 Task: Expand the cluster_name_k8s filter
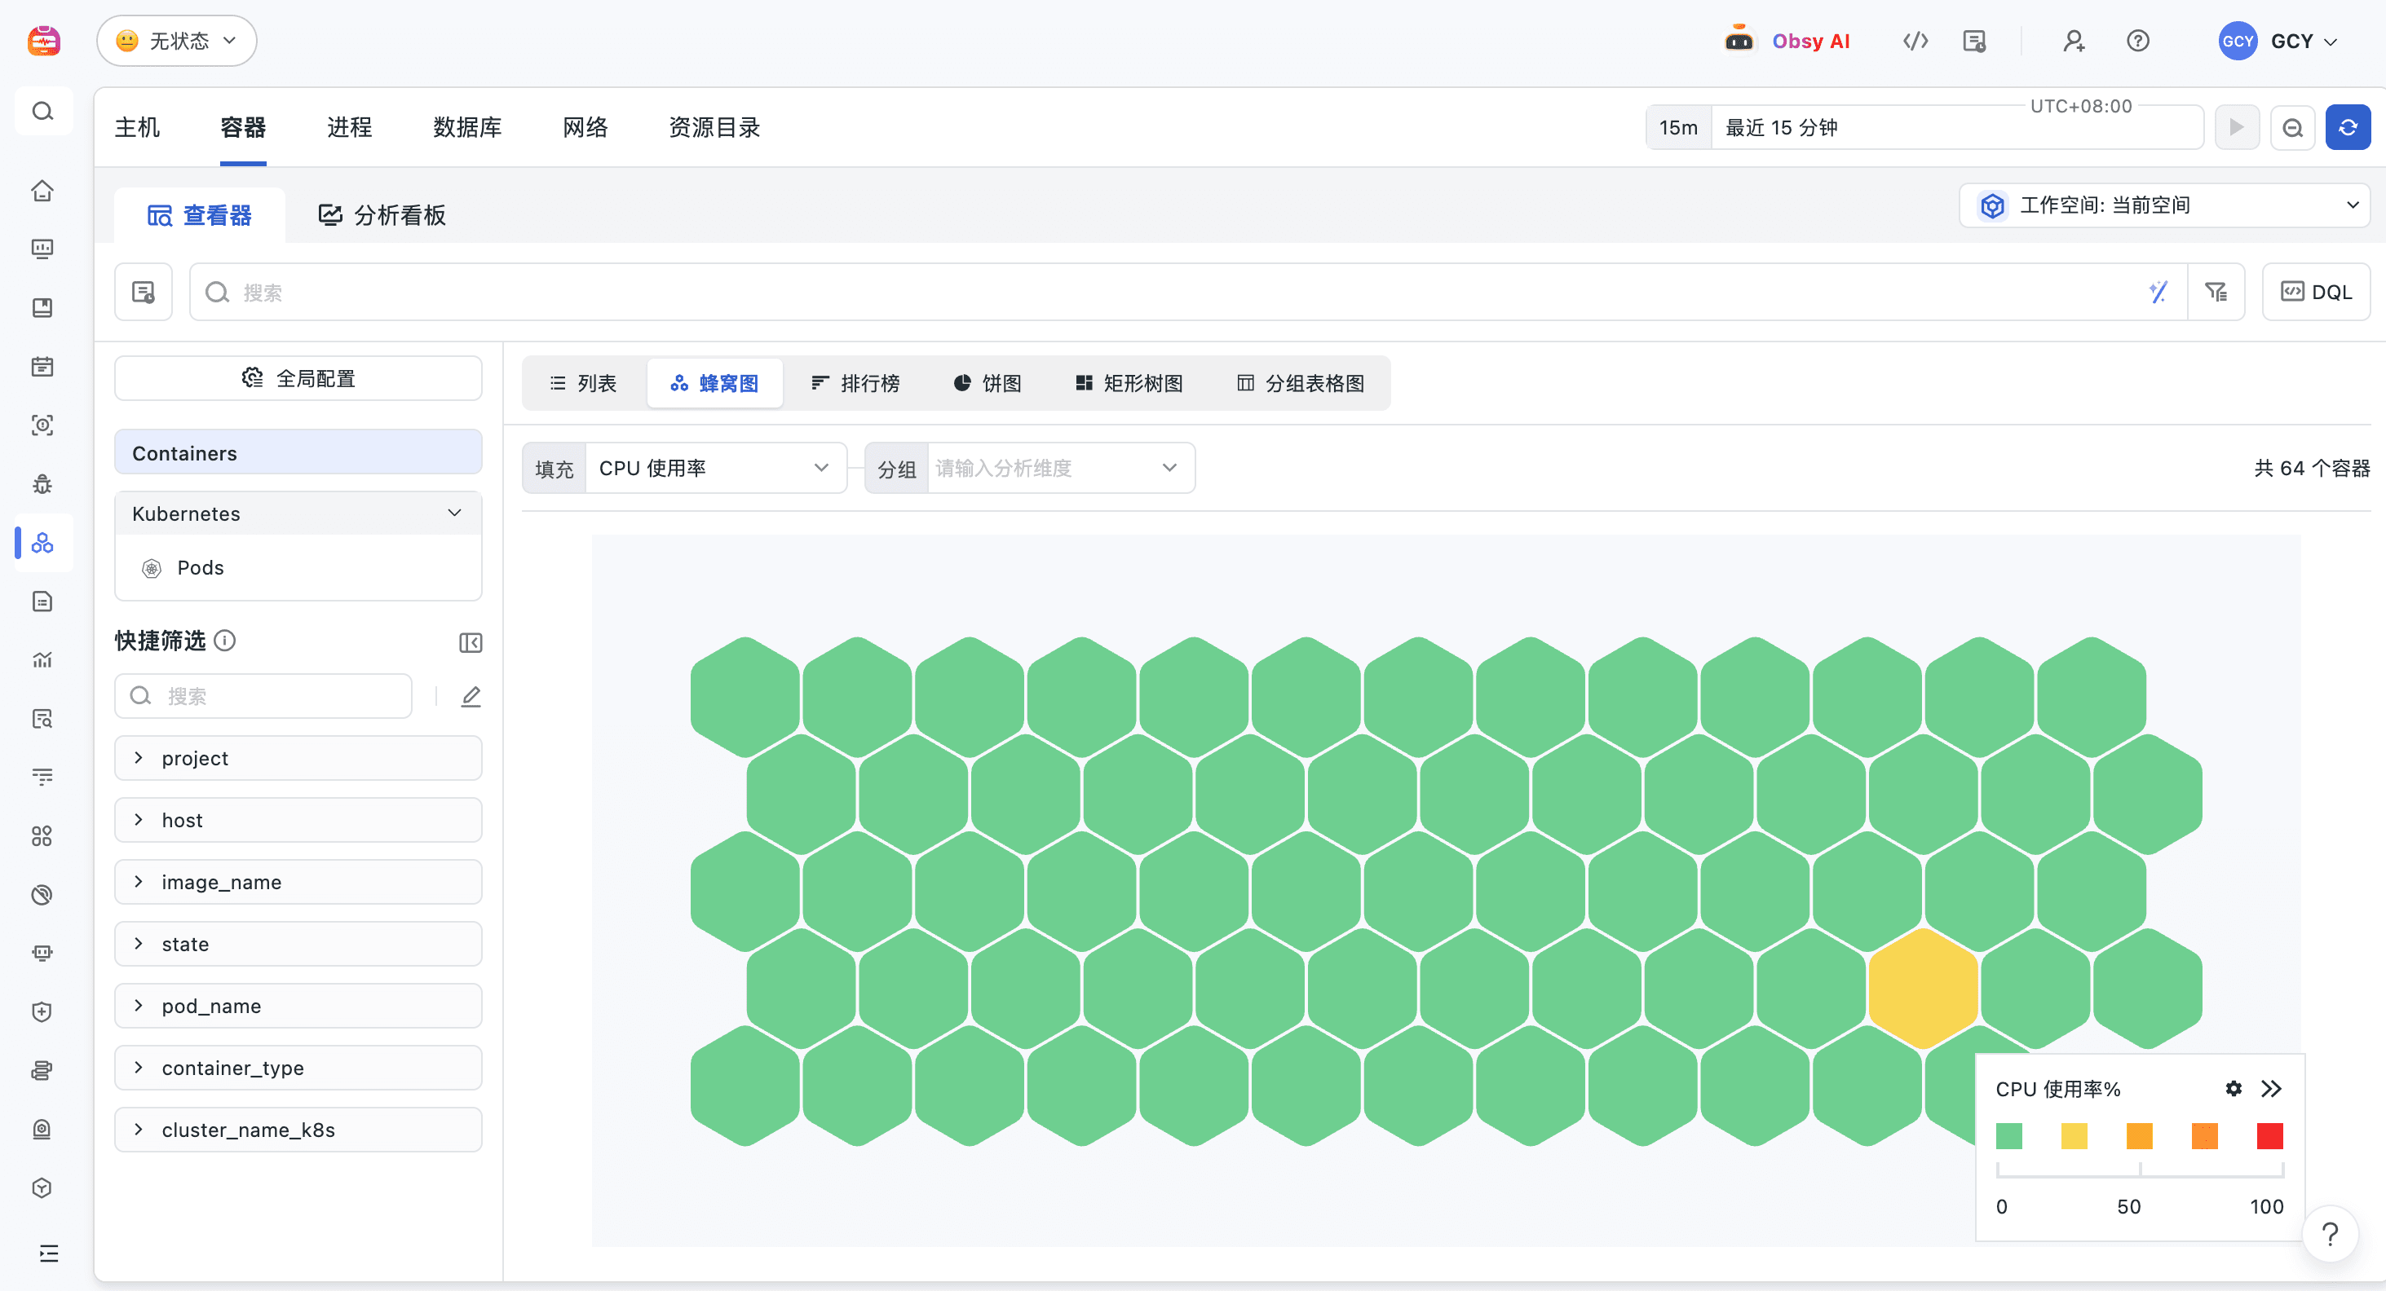click(x=298, y=1130)
